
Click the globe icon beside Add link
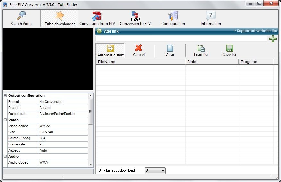[99, 31]
